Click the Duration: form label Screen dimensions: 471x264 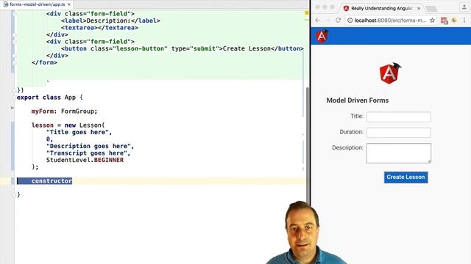coord(352,132)
